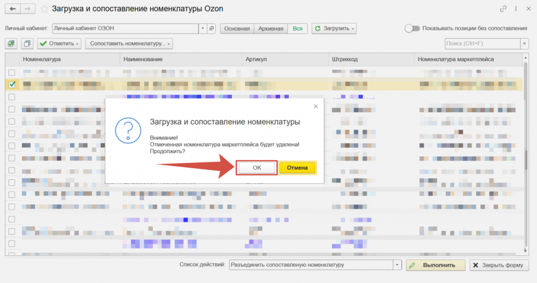537x283 pixels.
Task: Click the back navigation arrow
Action: click(x=13, y=9)
